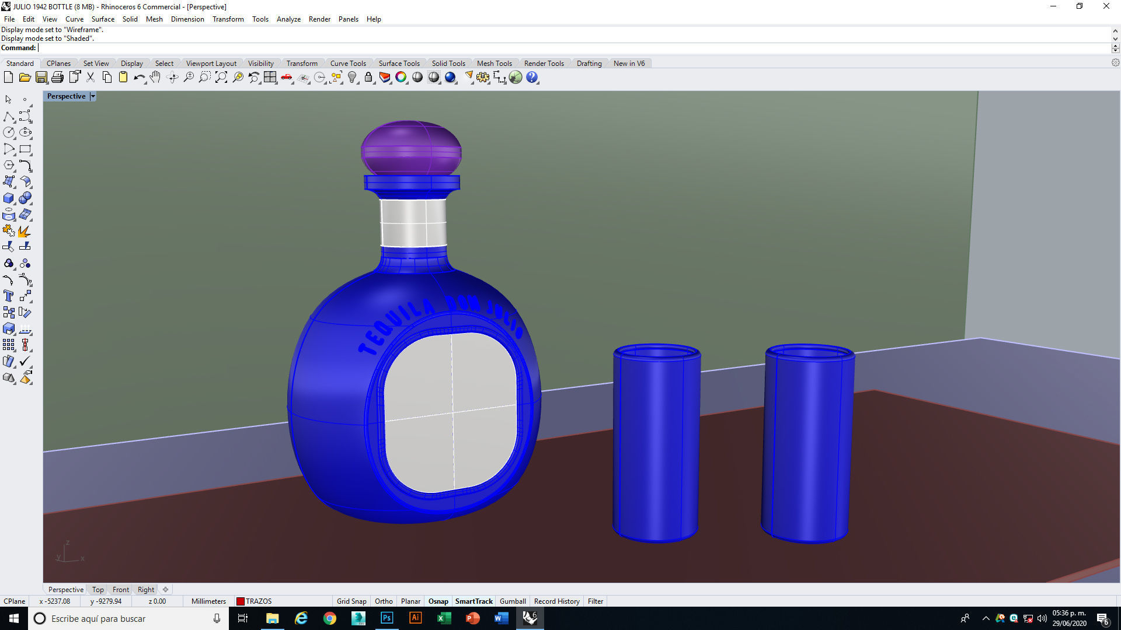Open the Surface menu
This screenshot has height=630, width=1121.
pyautogui.click(x=103, y=19)
